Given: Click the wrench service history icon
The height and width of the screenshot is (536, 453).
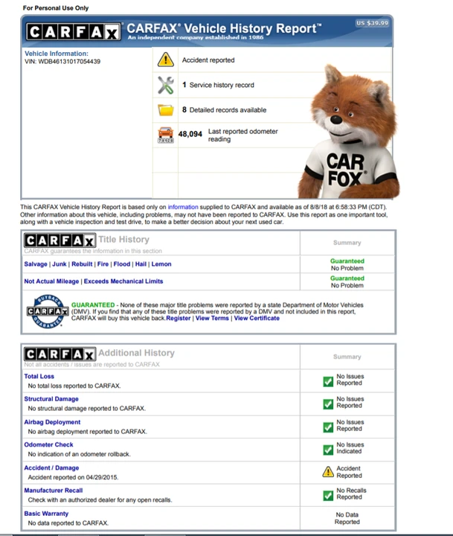Looking at the screenshot, I should 166,85.
